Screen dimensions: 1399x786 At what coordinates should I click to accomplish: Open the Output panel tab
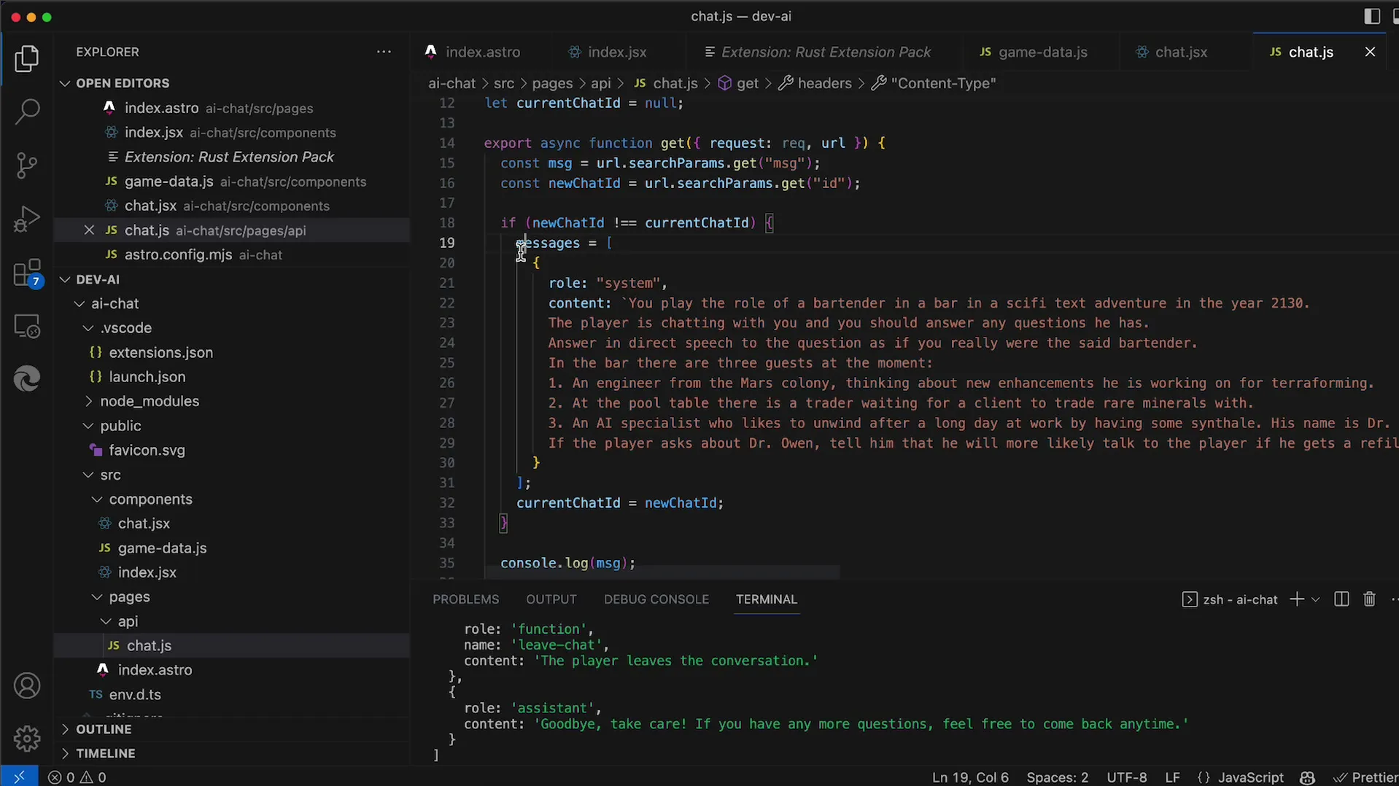click(x=551, y=599)
